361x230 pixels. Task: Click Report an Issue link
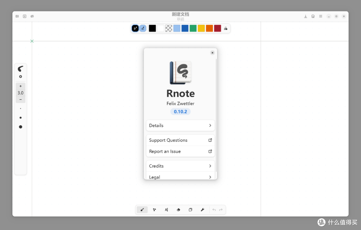coord(180,151)
